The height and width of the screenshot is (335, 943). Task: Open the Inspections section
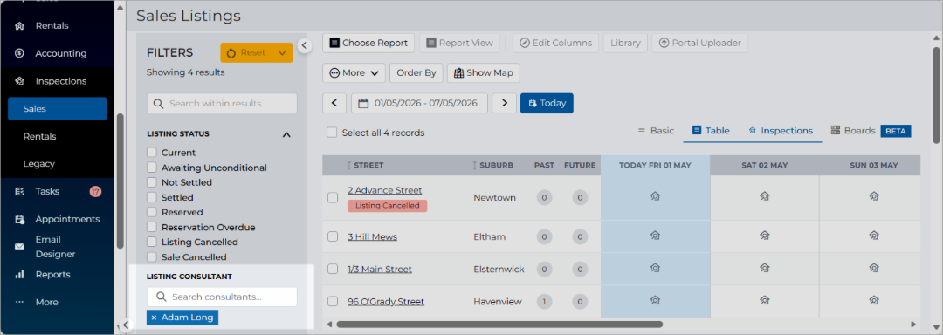(x=61, y=81)
